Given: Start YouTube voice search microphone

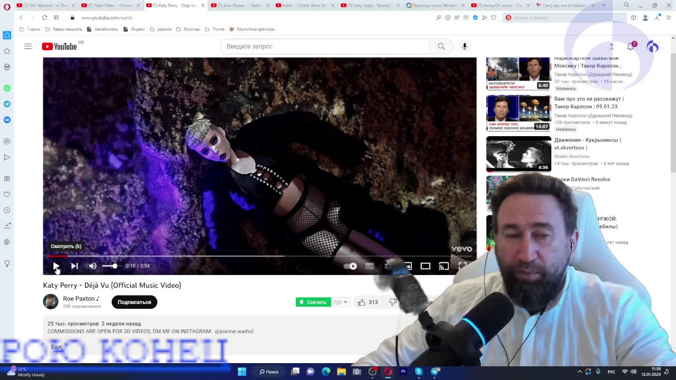Looking at the screenshot, I should 465,46.
